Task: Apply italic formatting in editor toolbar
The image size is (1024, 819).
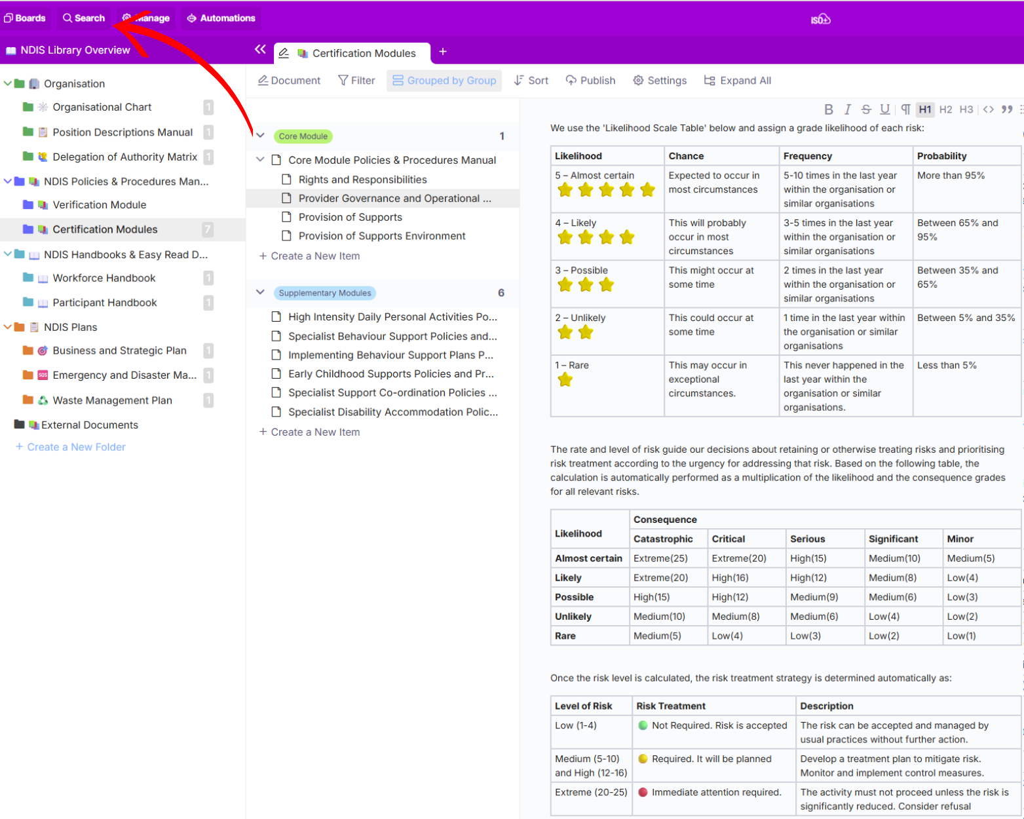Action: point(847,109)
